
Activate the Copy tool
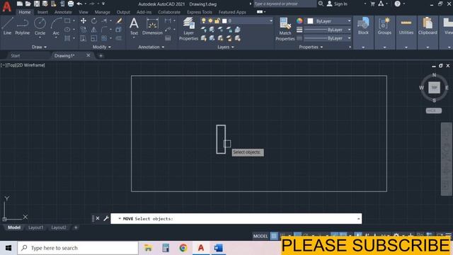coord(84,30)
